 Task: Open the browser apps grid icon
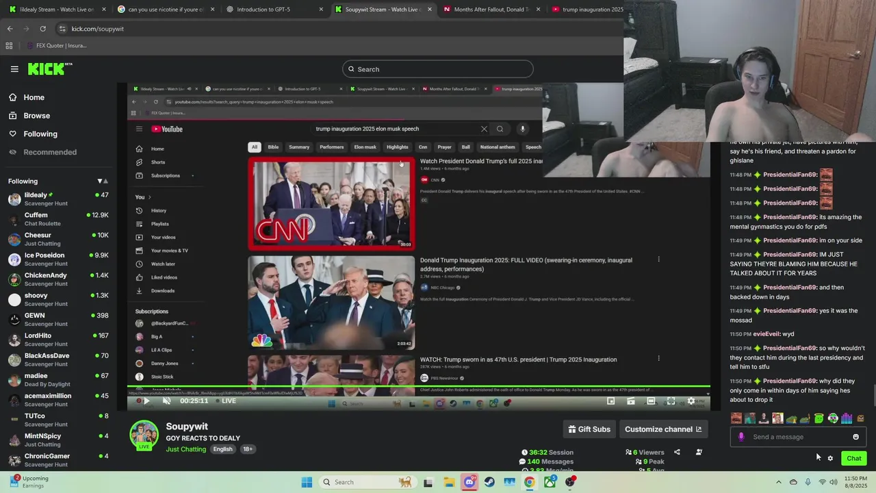pos(9,46)
